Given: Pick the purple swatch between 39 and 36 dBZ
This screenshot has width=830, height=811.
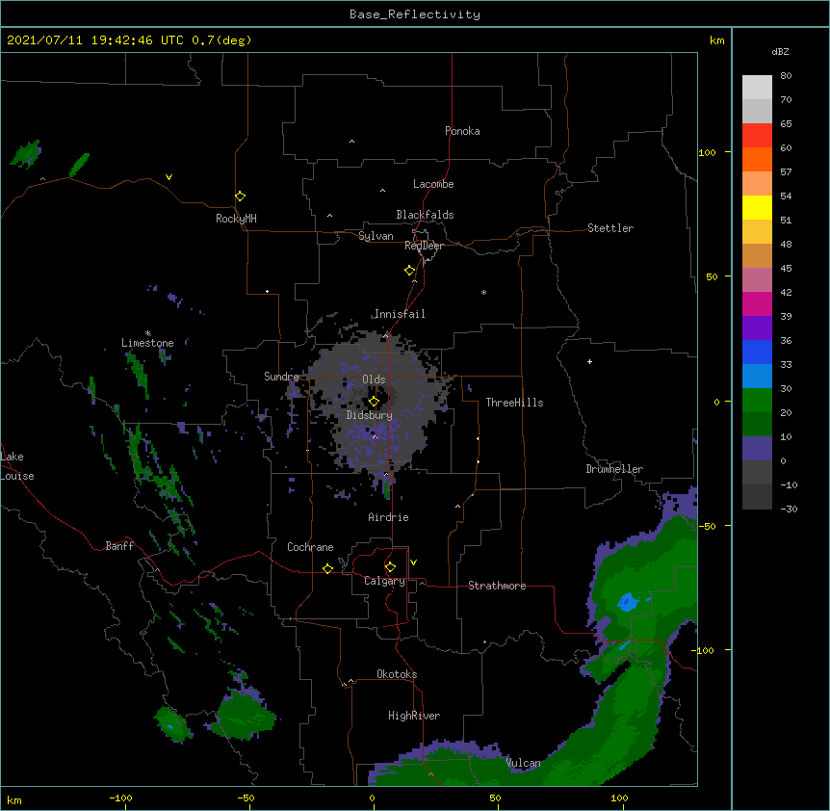Looking at the screenshot, I should (x=757, y=327).
